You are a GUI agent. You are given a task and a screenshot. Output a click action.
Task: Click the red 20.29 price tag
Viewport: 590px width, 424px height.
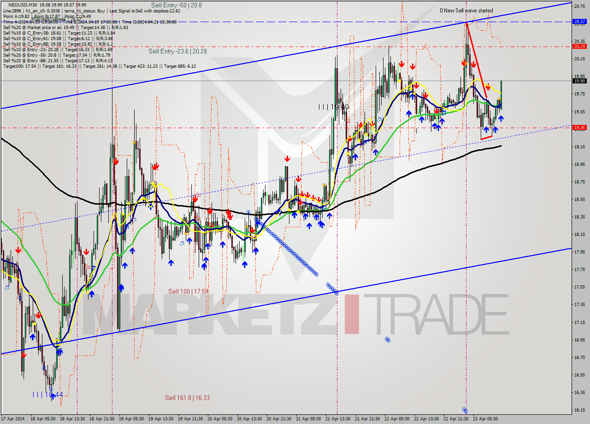pyautogui.click(x=579, y=46)
